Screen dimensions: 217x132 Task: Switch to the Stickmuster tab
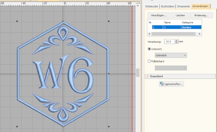point(152,6)
